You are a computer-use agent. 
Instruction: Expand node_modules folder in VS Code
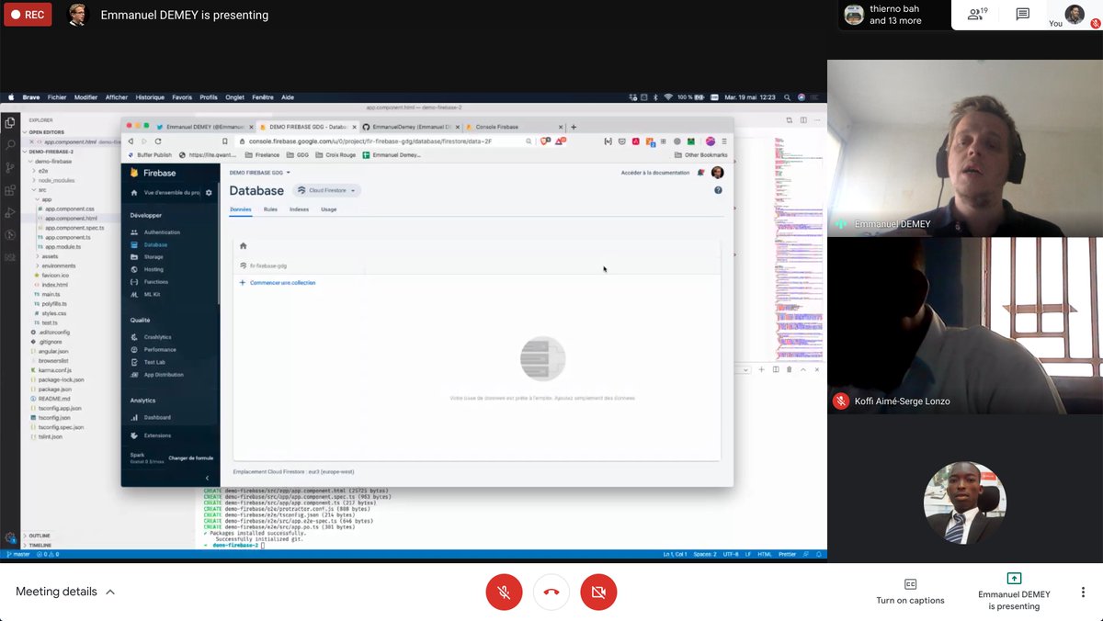click(55, 180)
